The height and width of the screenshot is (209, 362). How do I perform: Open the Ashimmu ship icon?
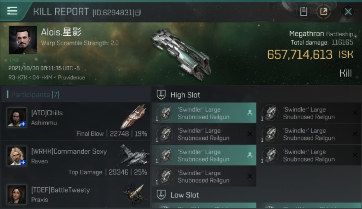point(134,117)
